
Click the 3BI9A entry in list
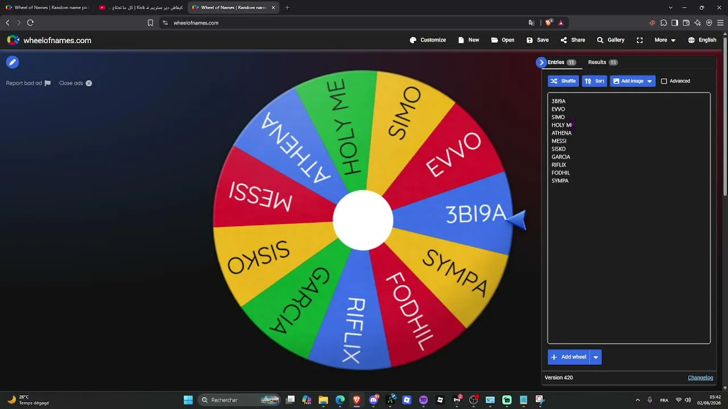click(x=559, y=101)
